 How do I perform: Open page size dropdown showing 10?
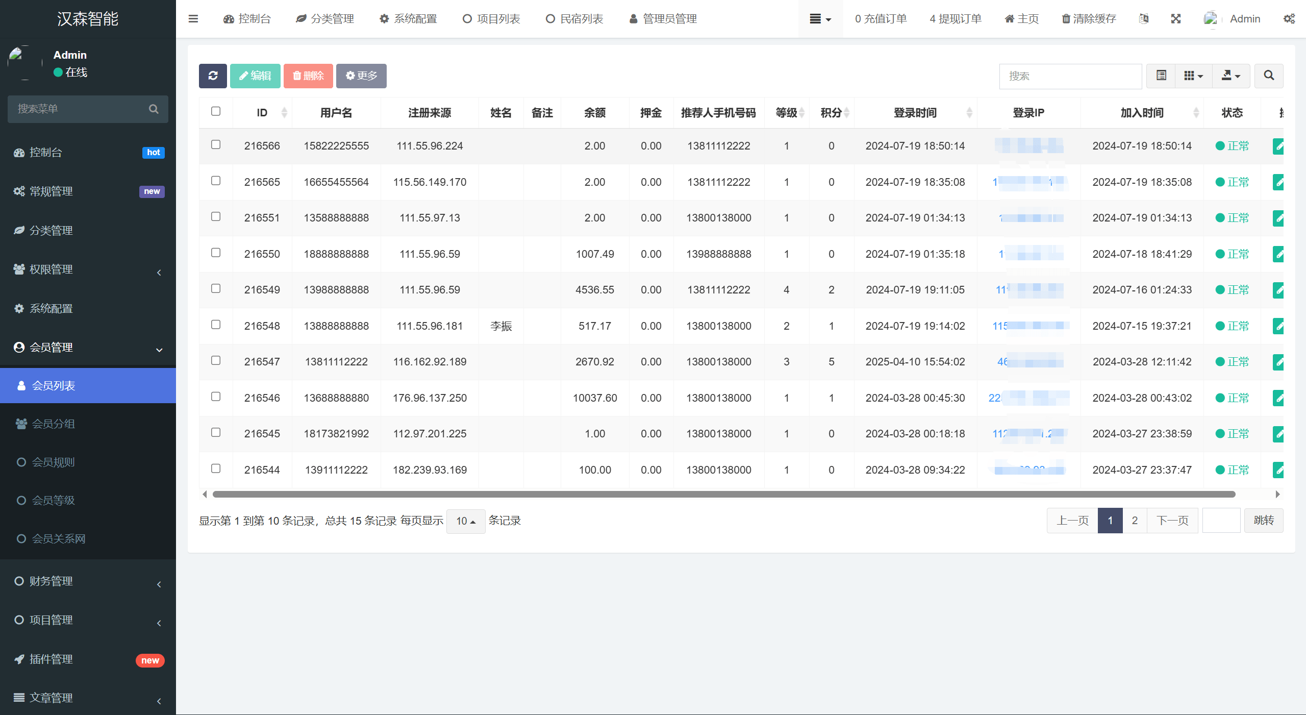coord(465,521)
